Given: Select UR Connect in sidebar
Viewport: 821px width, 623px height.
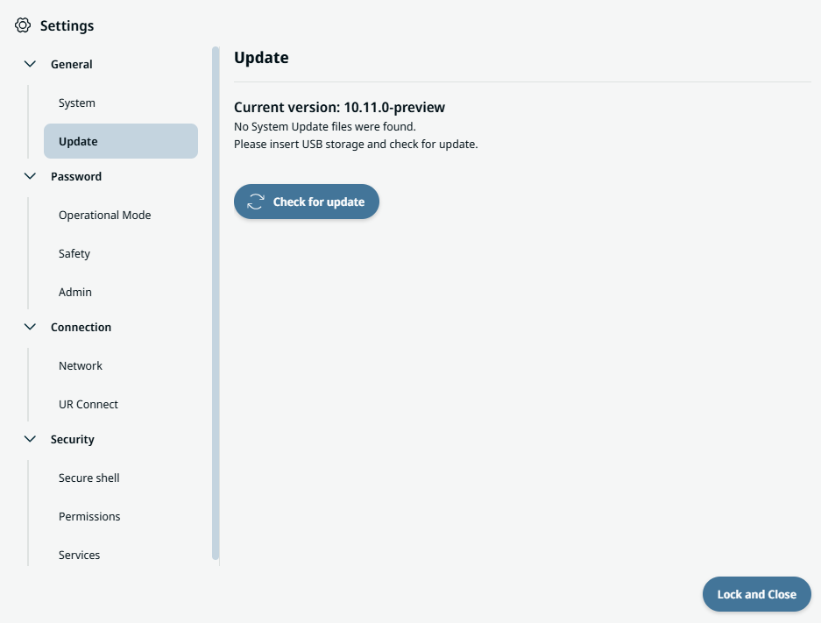Looking at the screenshot, I should tap(88, 404).
